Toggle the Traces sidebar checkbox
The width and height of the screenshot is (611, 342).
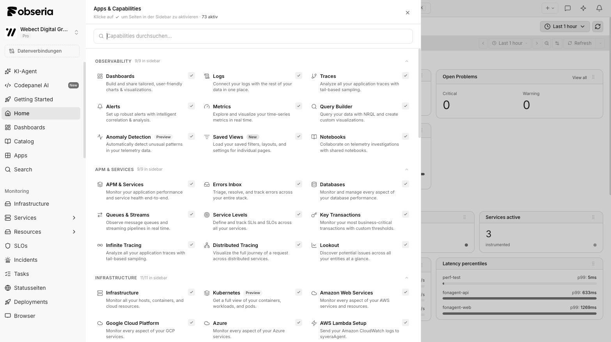[406, 76]
